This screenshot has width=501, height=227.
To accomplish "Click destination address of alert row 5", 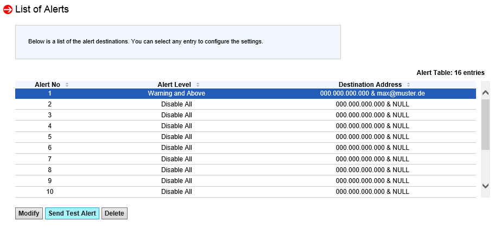I will [x=372, y=137].
